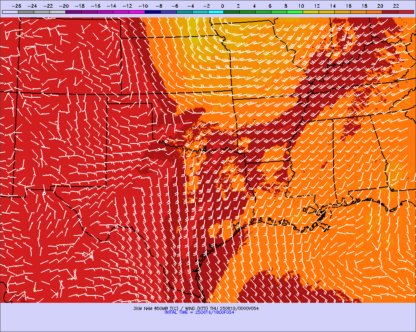Click the 2 scale label
This screenshot has height=332, width=416.
click(238, 6)
